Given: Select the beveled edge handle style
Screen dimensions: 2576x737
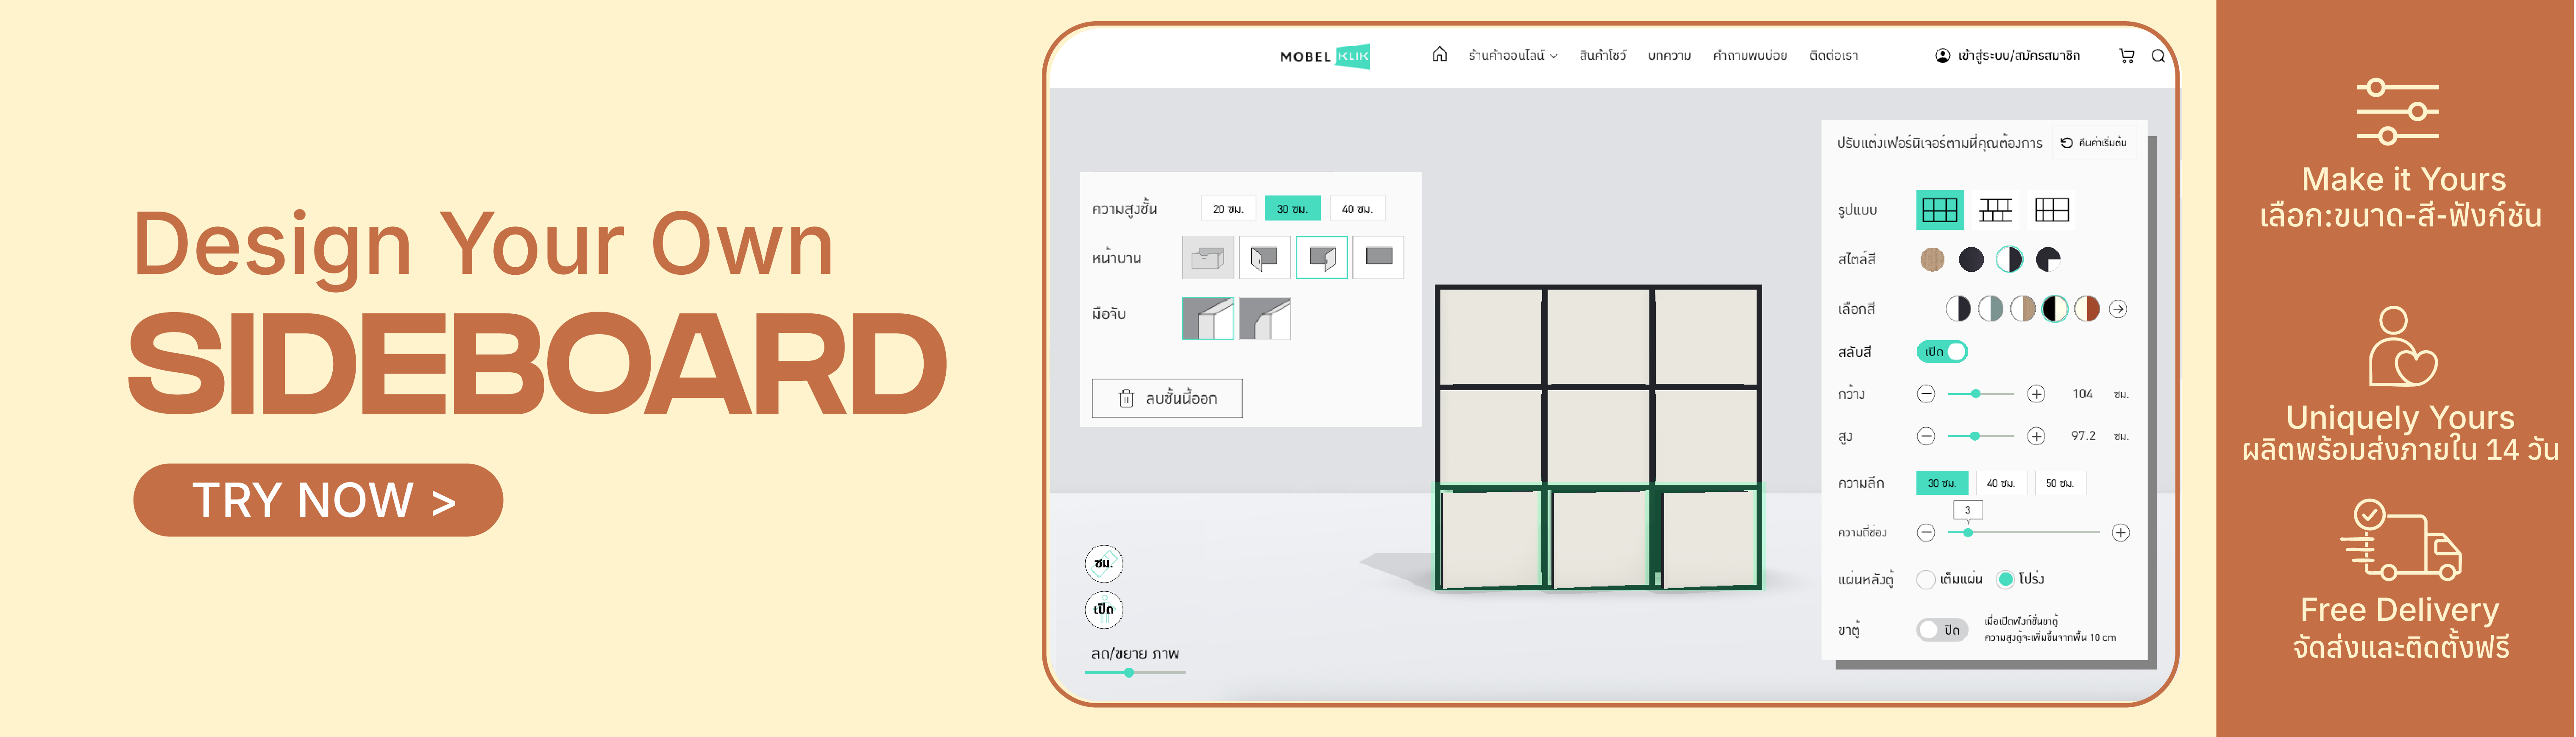Looking at the screenshot, I should (x=1265, y=318).
